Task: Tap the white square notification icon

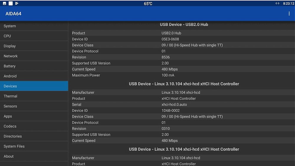Action: click(11, 3)
